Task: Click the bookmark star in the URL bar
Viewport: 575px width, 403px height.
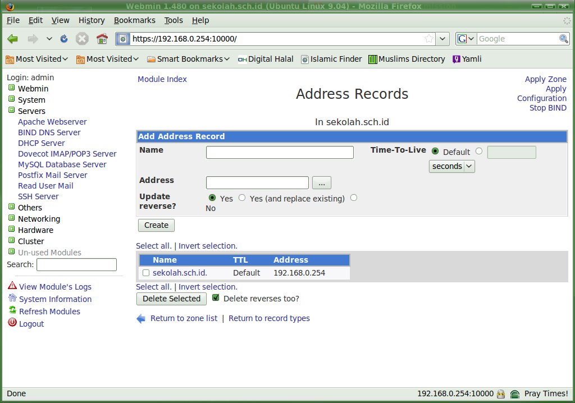Action: point(429,39)
